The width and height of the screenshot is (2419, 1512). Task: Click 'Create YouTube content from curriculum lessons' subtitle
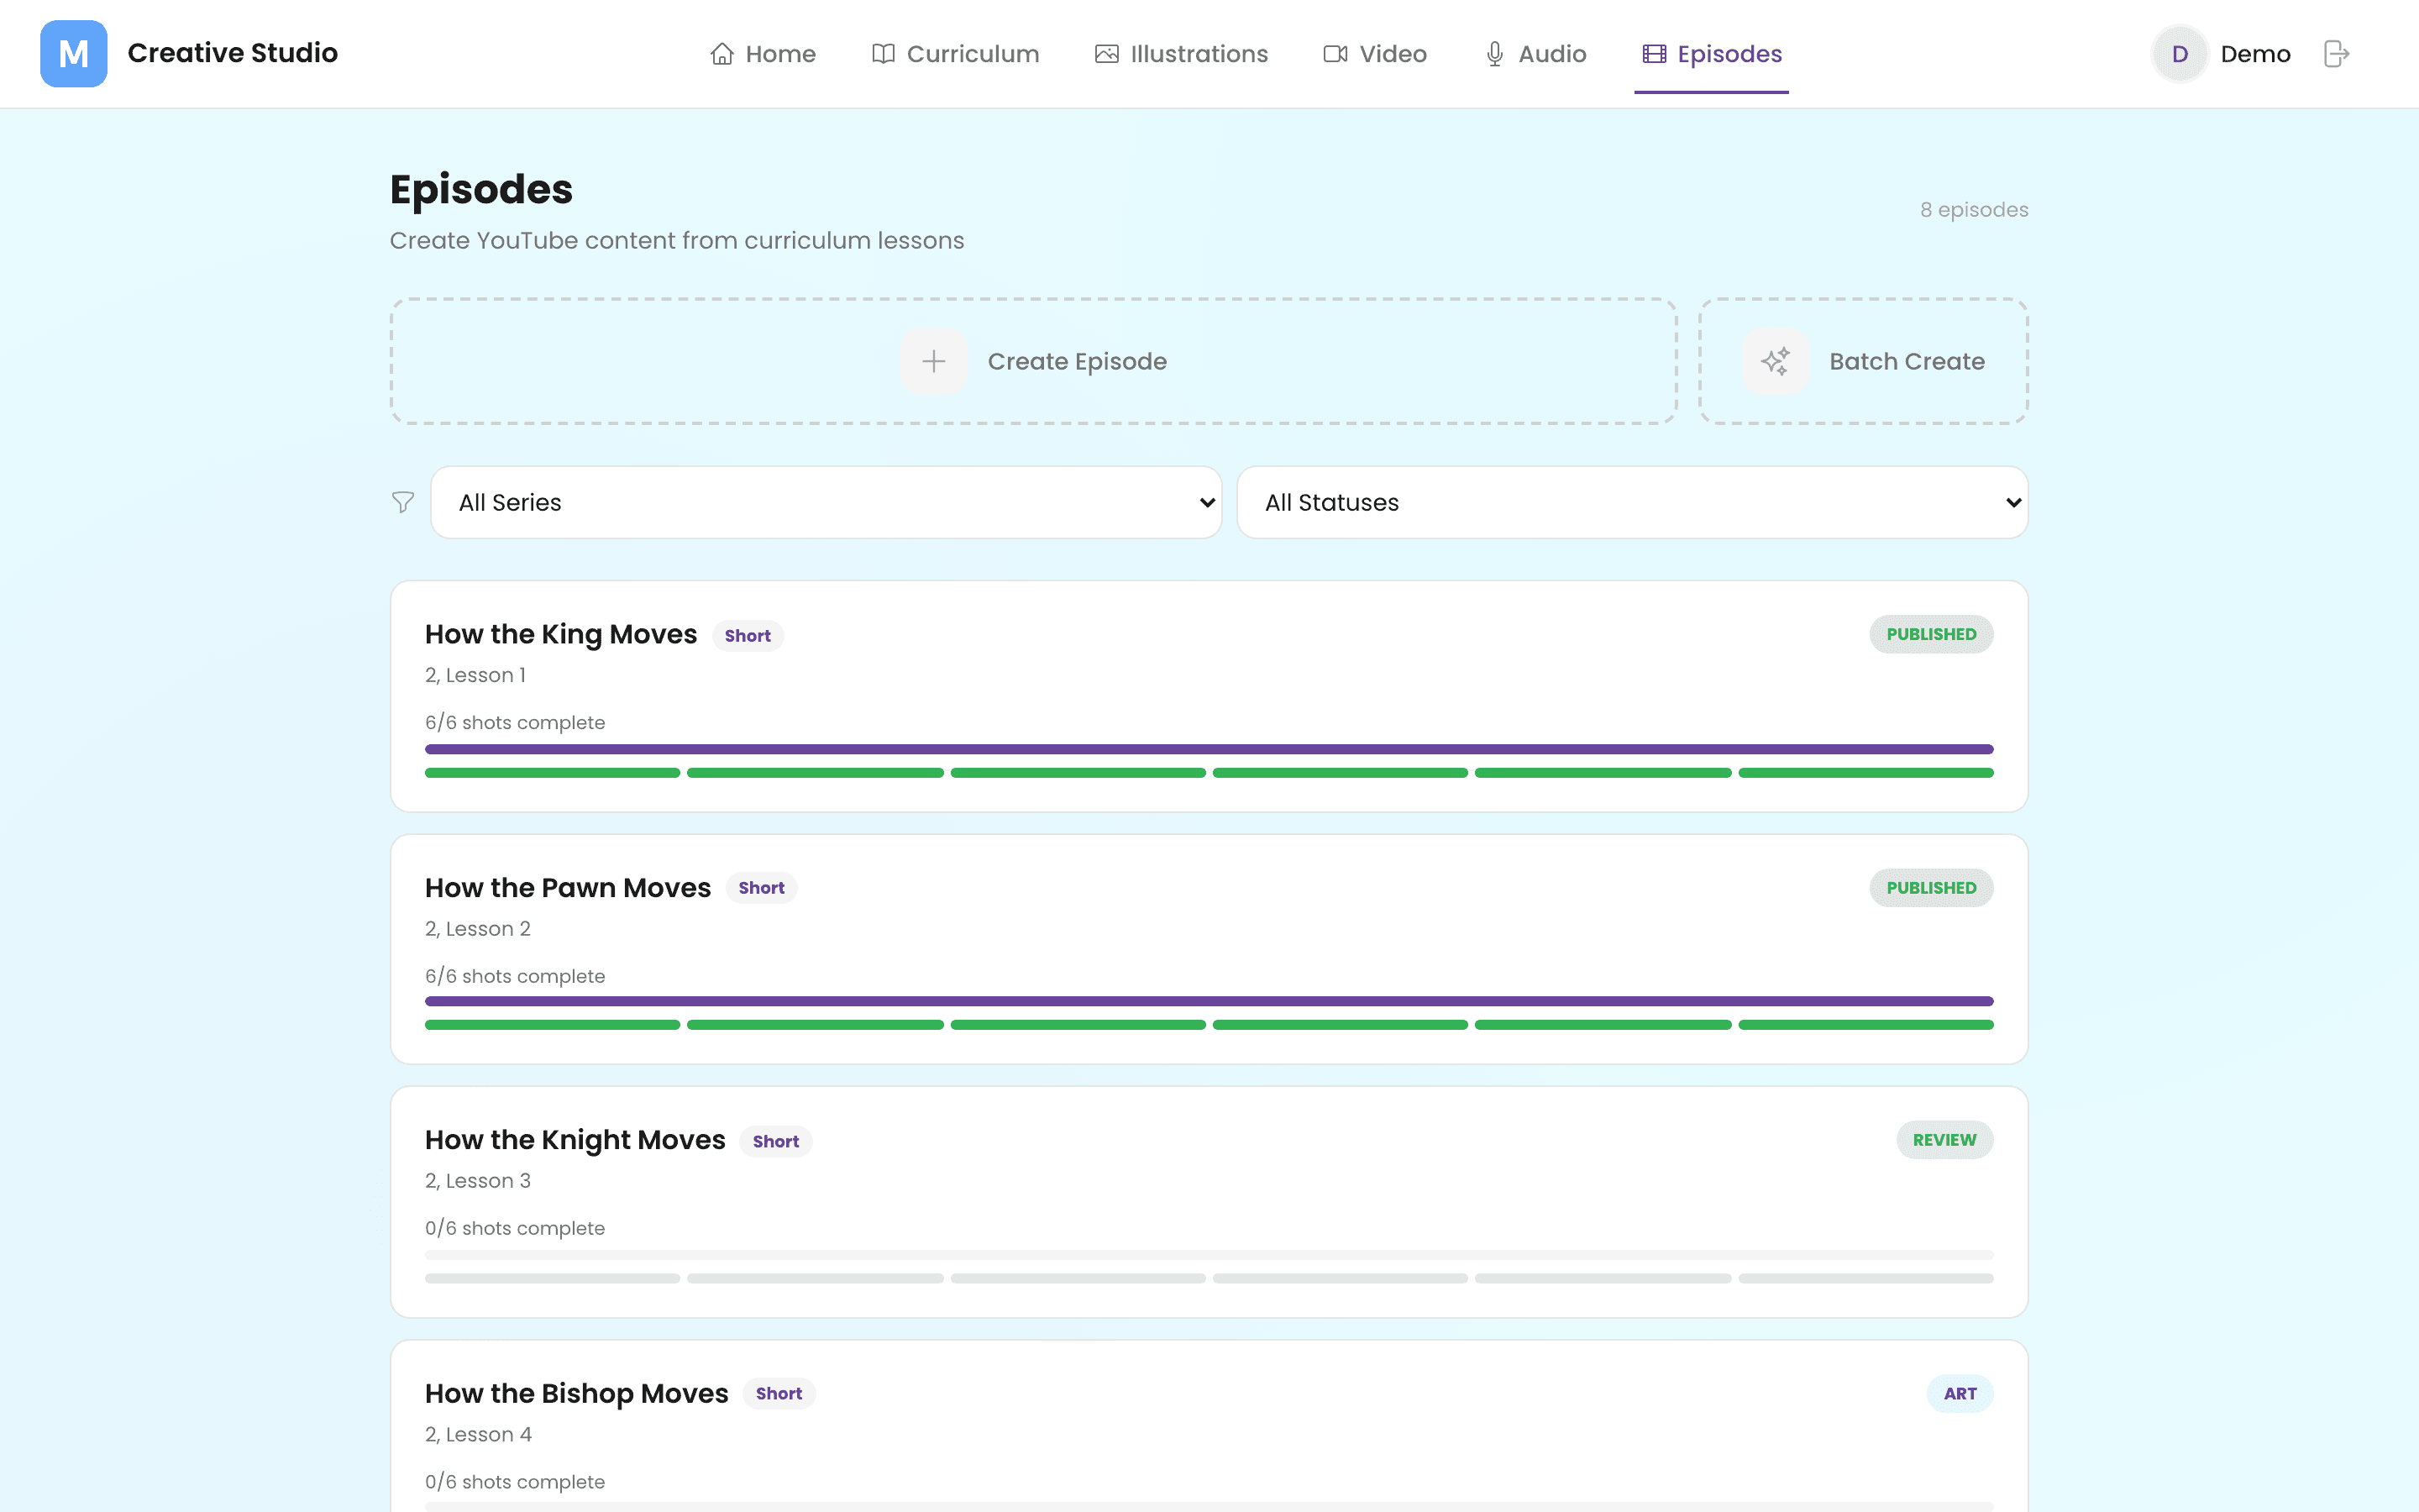point(677,241)
